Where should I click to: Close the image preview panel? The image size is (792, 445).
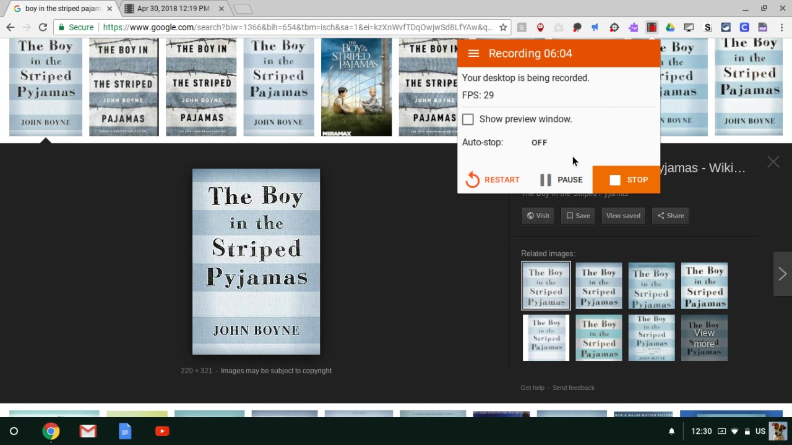773,162
